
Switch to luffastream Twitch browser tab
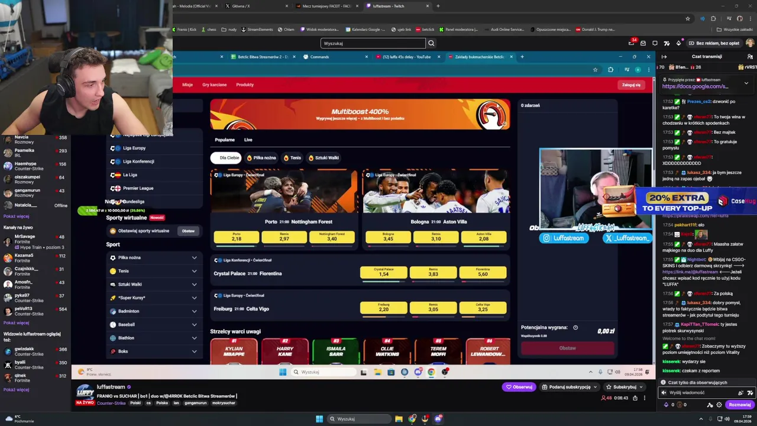click(x=398, y=6)
